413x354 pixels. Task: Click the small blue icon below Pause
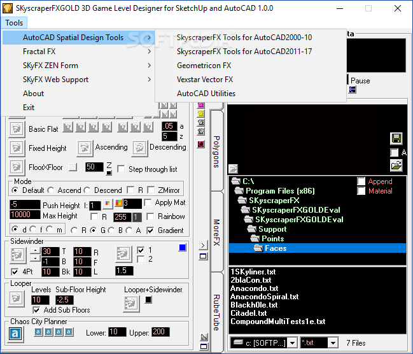[x=353, y=90]
